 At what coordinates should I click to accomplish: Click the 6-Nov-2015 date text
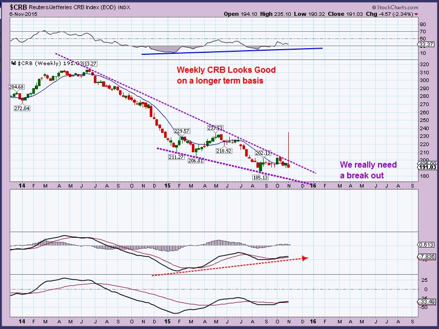pyautogui.click(x=23, y=14)
